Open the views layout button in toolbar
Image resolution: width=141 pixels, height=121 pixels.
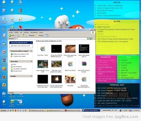[x=47, y=36]
